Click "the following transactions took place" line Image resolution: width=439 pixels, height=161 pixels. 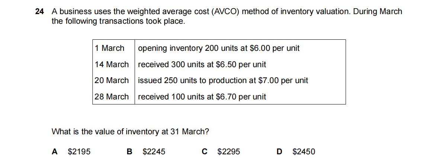[x=118, y=21]
